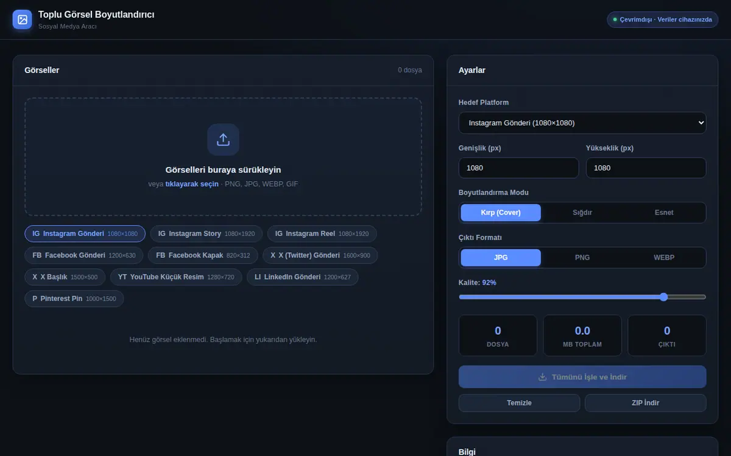Click the Çevrimdışı status badge
This screenshot has width=731, height=456.
coord(663,19)
